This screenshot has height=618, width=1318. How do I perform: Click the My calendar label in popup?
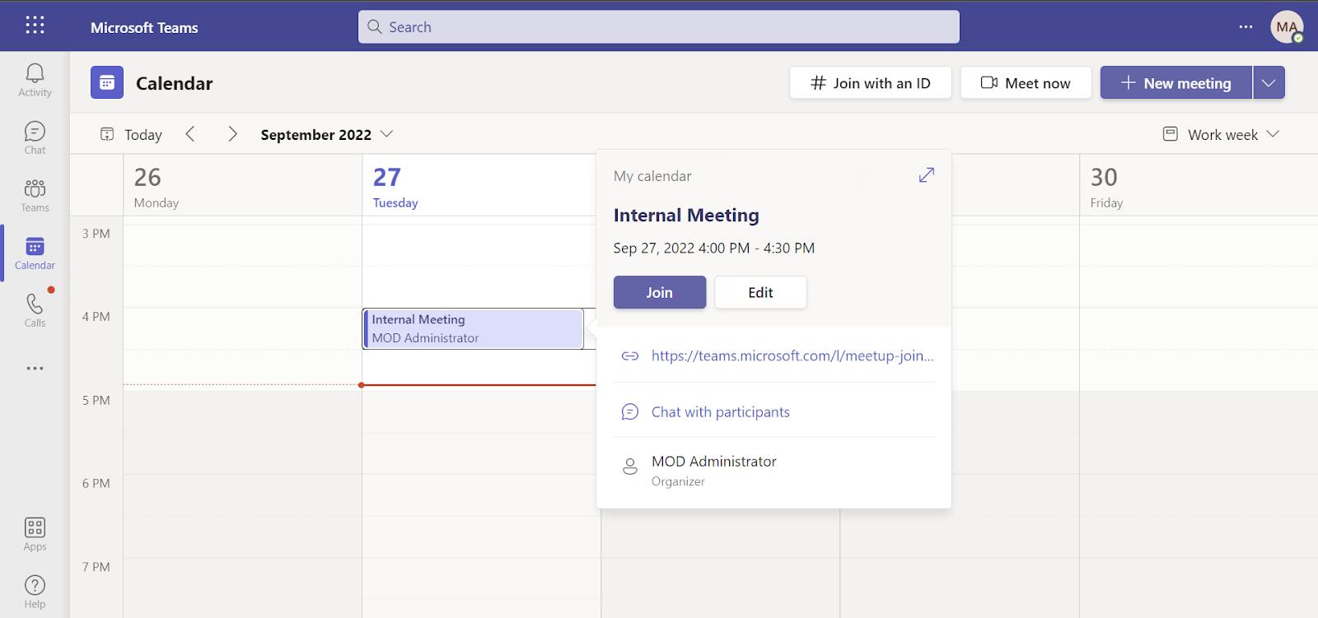click(x=652, y=176)
